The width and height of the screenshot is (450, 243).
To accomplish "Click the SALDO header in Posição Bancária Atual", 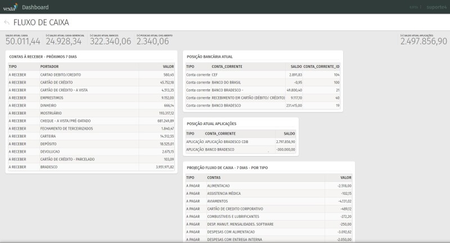I will tap(296, 66).
